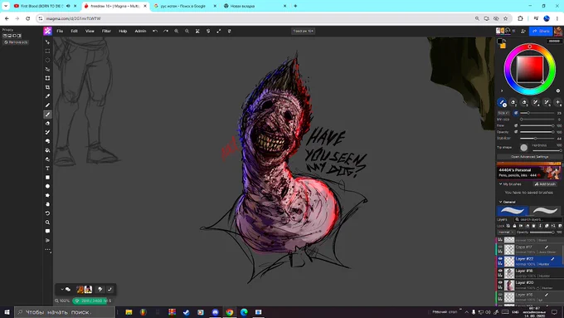Open color picker settings gear
564x318 pixels.
558,91
